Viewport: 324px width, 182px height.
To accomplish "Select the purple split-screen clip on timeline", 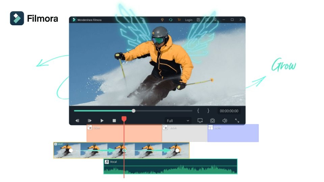I will pos(233,133).
